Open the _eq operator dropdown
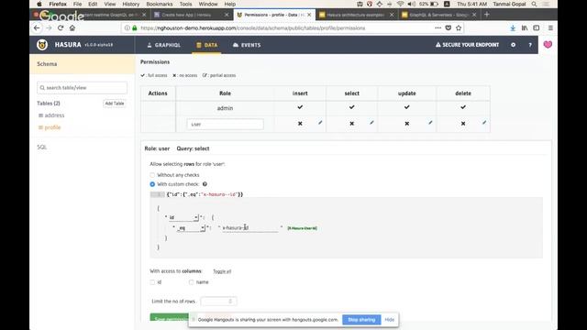This screenshot has height=330, width=587. 191,228
